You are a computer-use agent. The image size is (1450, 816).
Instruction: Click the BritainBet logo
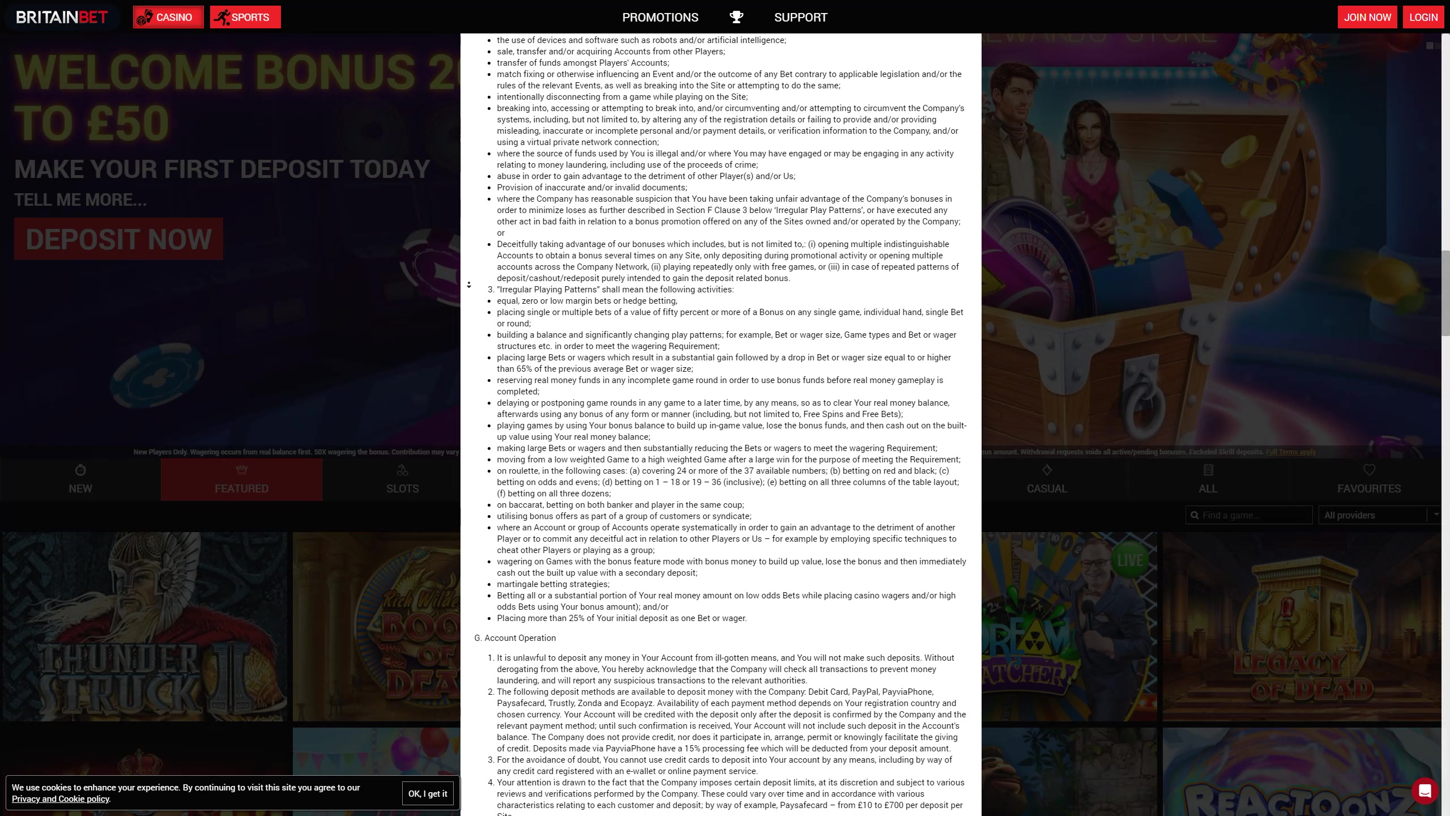[62, 17]
